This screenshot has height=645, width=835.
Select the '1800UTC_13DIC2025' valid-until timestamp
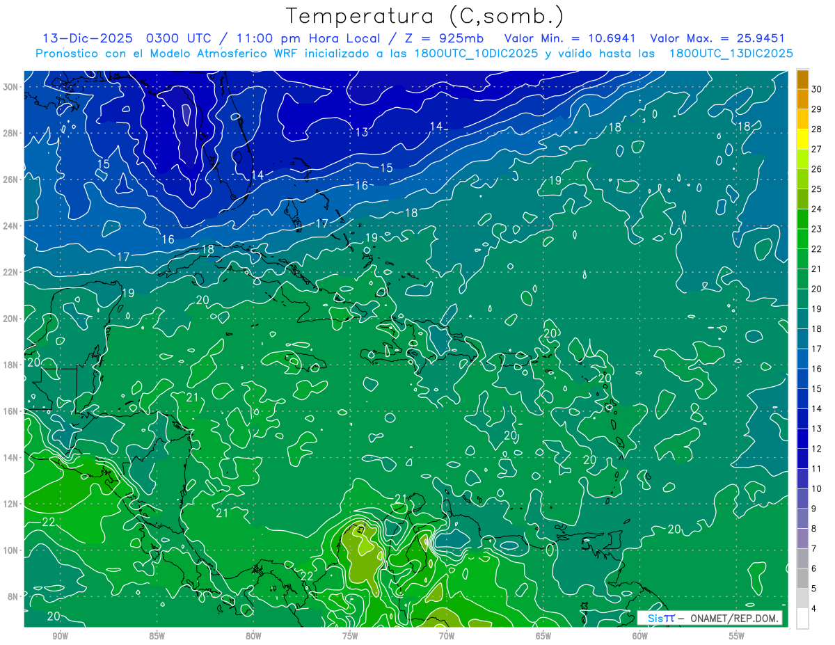[x=730, y=54]
